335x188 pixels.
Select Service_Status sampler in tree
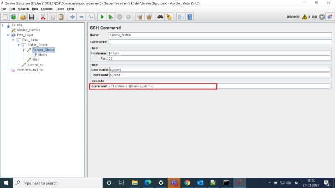[x=44, y=50]
